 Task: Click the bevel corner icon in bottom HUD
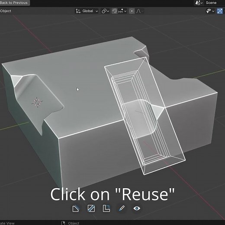coord(76,209)
